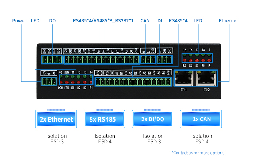The image size is (255, 167).
Task: Click the ETH1 text under the port
Action: [x=184, y=90]
